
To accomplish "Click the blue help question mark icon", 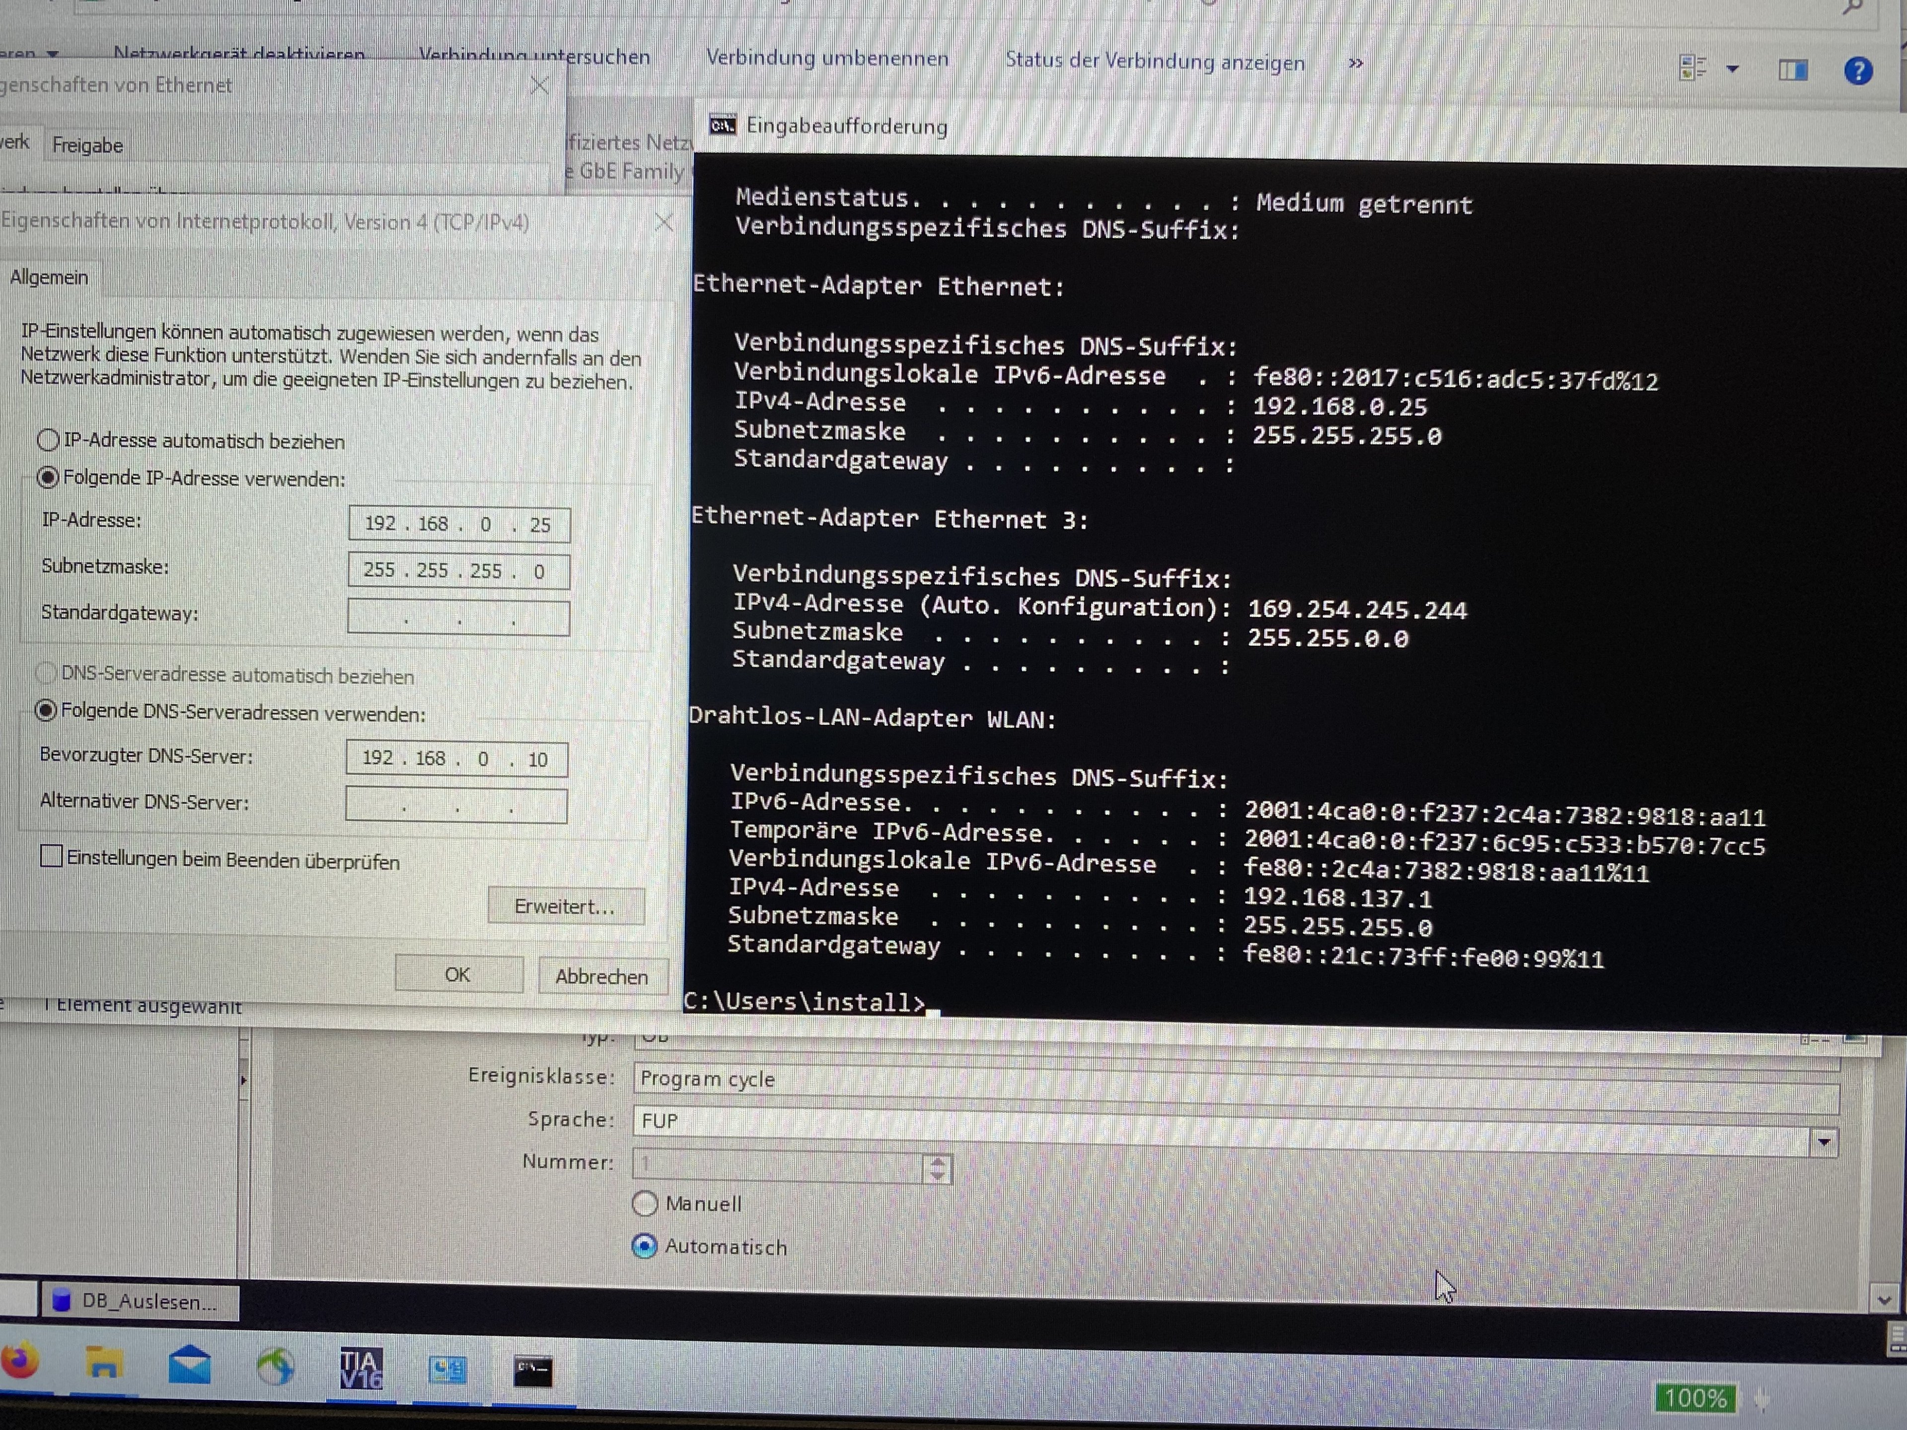I will tap(1858, 71).
